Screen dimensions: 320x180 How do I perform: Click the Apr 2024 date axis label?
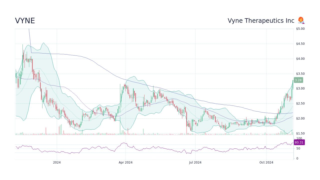(125, 162)
